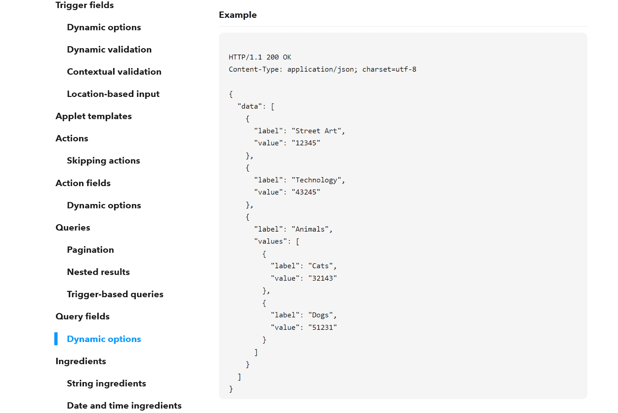The height and width of the screenshot is (413, 618).
Task: Open the Actions section
Action: (72, 138)
